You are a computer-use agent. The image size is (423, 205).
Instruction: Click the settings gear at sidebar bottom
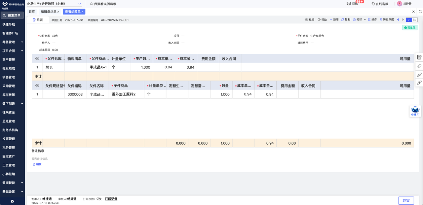point(12,201)
